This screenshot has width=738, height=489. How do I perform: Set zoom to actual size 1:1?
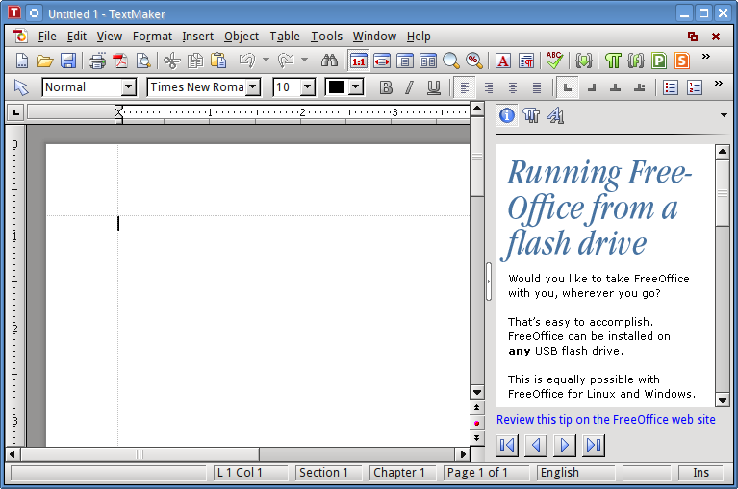(359, 61)
